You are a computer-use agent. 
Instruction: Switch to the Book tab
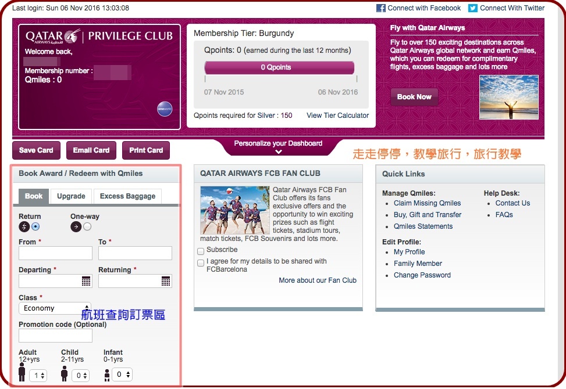point(34,196)
